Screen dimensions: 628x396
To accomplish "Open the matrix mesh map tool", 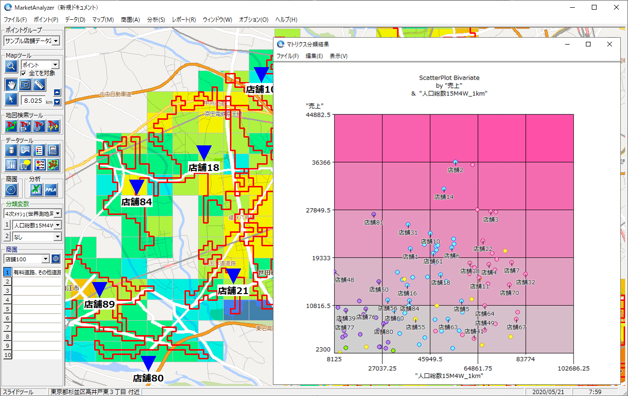I will pos(53,165).
